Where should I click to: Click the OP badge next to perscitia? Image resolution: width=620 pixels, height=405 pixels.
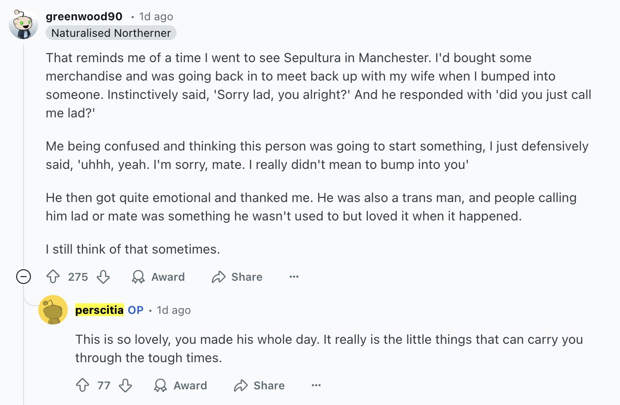(x=136, y=310)
